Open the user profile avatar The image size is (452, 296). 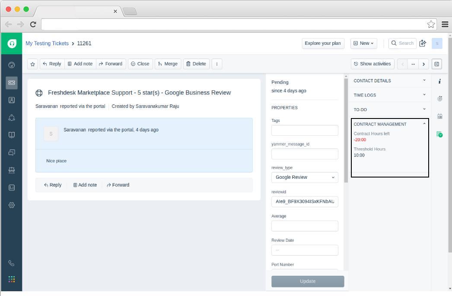(437, 44)
